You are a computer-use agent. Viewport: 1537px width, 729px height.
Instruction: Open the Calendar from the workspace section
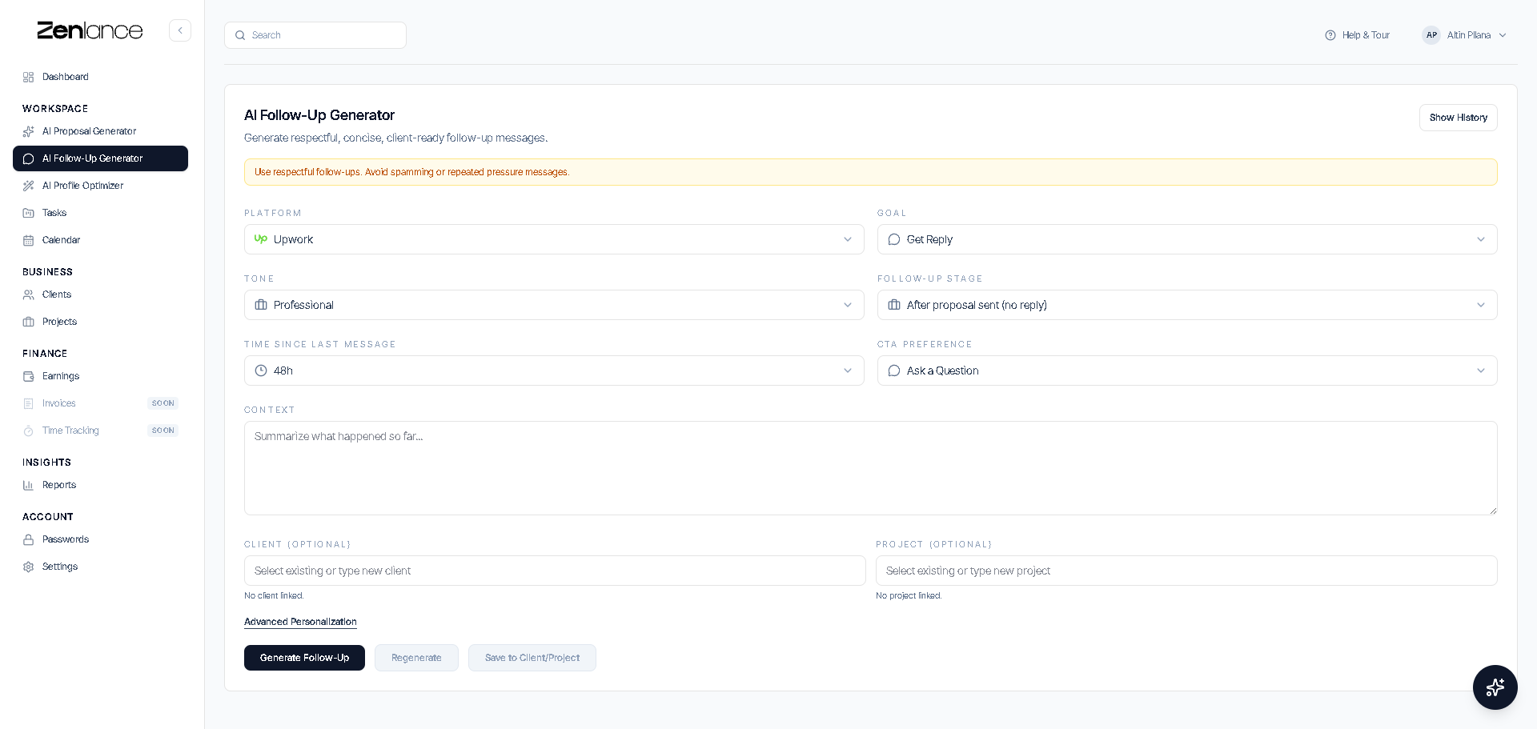(x=62, y=239)
